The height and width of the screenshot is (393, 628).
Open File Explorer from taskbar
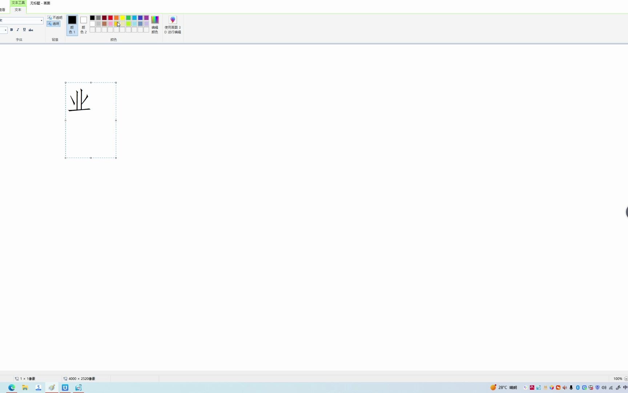(25, 388)
